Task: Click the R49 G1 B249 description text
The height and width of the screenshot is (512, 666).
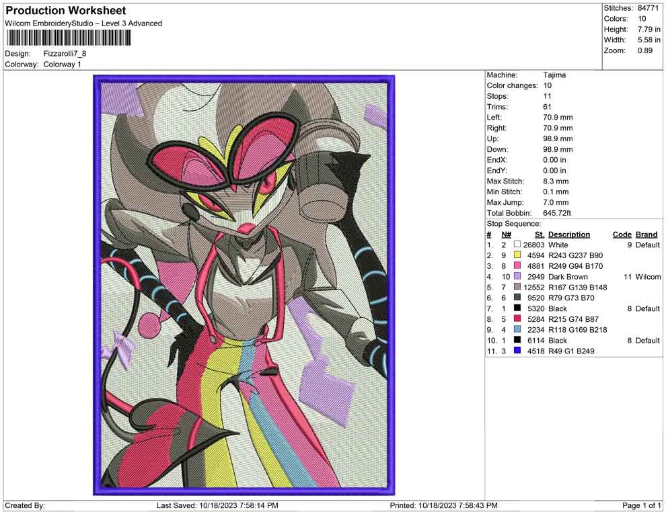Action: [x=571, y=351]
